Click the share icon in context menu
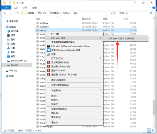 coord(48,54)
